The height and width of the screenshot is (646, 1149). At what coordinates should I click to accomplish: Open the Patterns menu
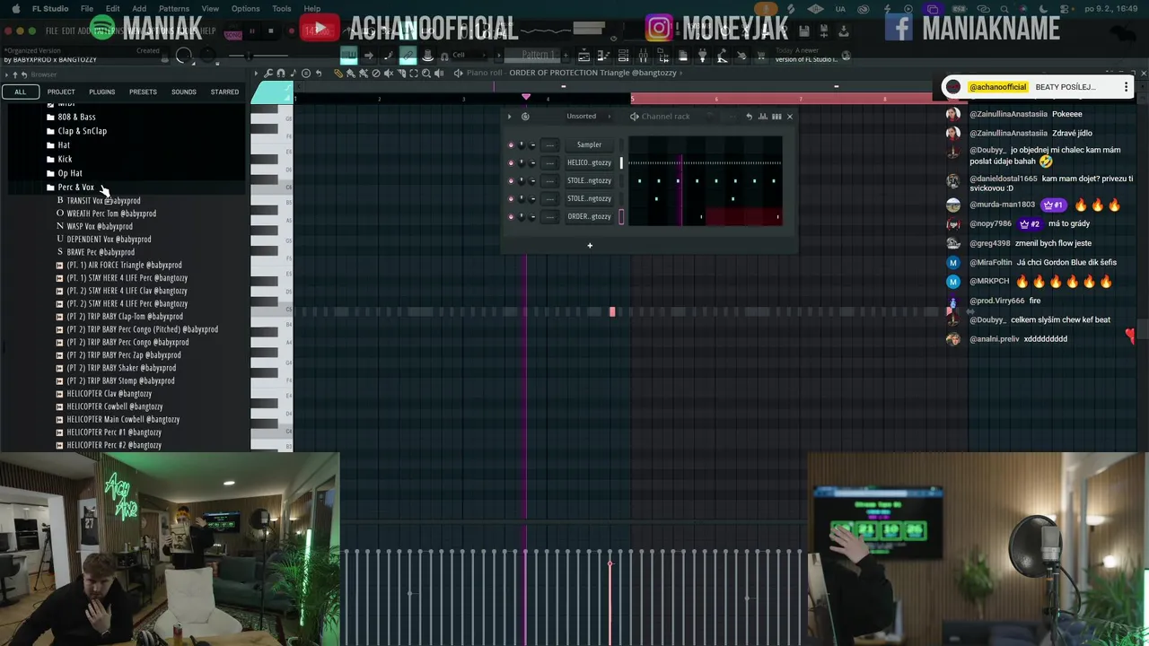(174, 9)
